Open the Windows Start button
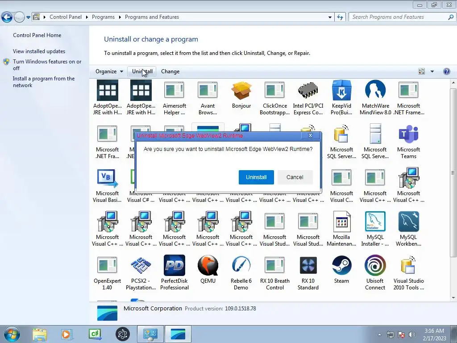Viewport: 457px width, 343px height. pyautogui.click(x=12, y=334)
